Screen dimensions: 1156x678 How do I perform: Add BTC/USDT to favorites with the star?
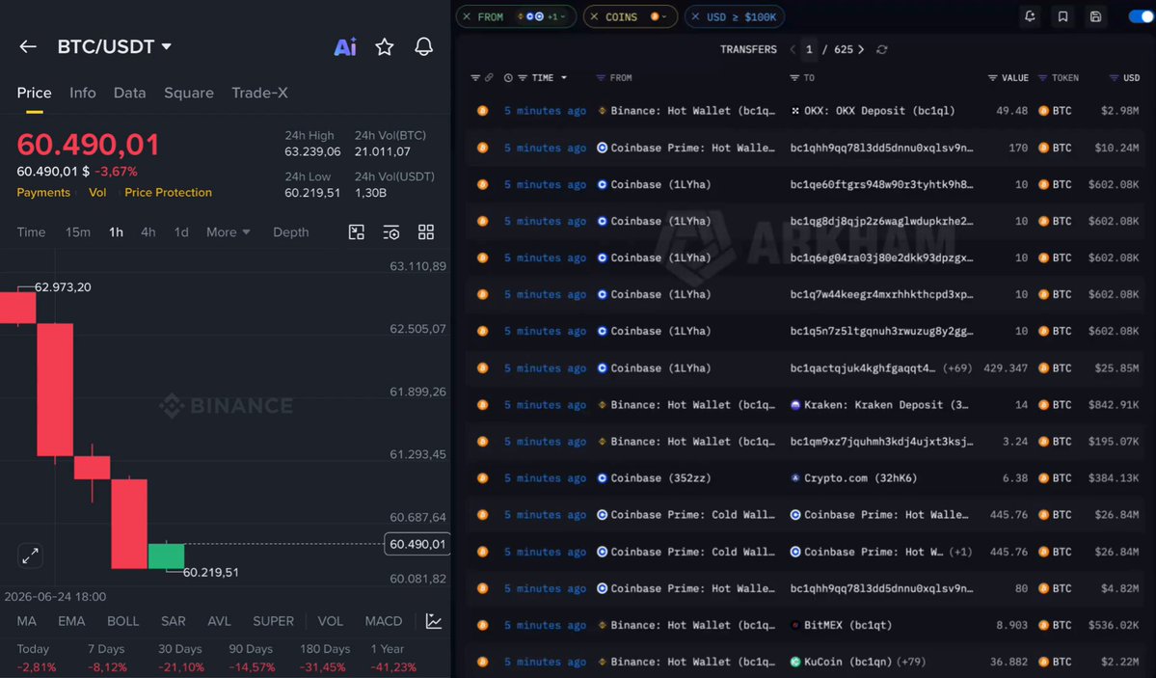point(384,47)
